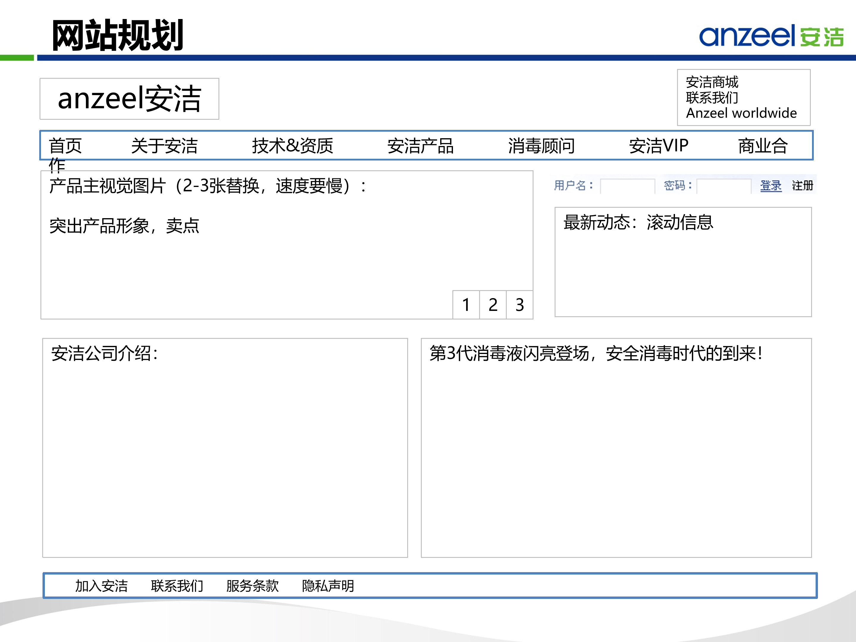Open the 消毒顾问 navigation menu
Viewport: 856px width, 642px height.
[x=542, y=146]
